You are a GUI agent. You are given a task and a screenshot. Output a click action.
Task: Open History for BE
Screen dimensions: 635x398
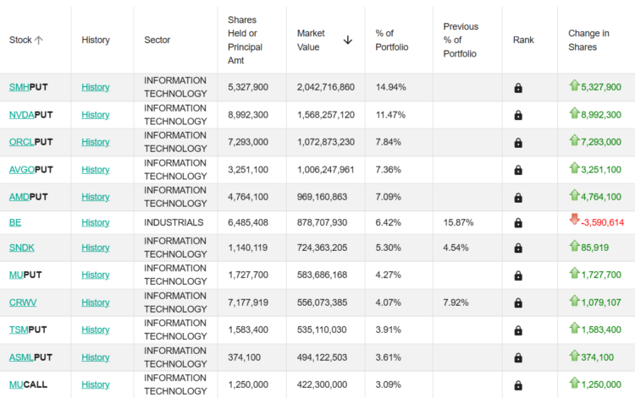coord(96,222)
